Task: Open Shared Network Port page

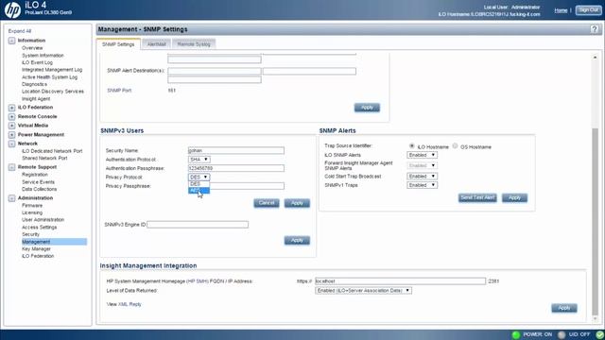Action: 44,158
